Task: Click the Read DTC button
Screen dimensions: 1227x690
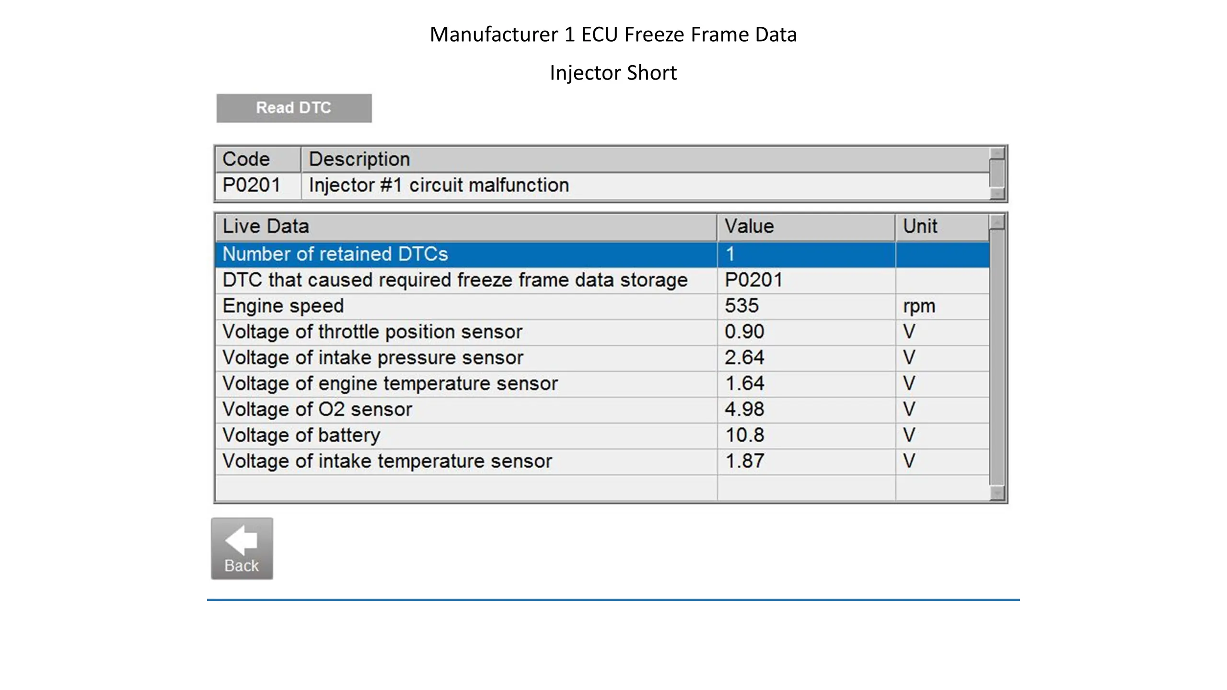Action: tap(294, 108)
